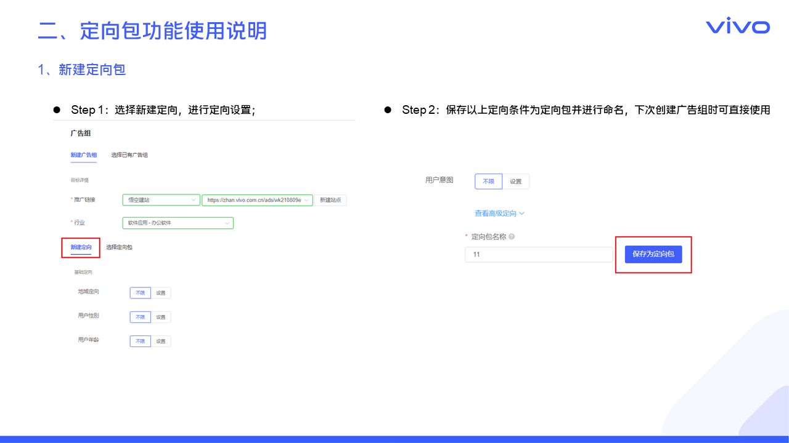This screenshot has width=789, height=443.
Task: Click the vivo logo
Action: coord(737,26)
